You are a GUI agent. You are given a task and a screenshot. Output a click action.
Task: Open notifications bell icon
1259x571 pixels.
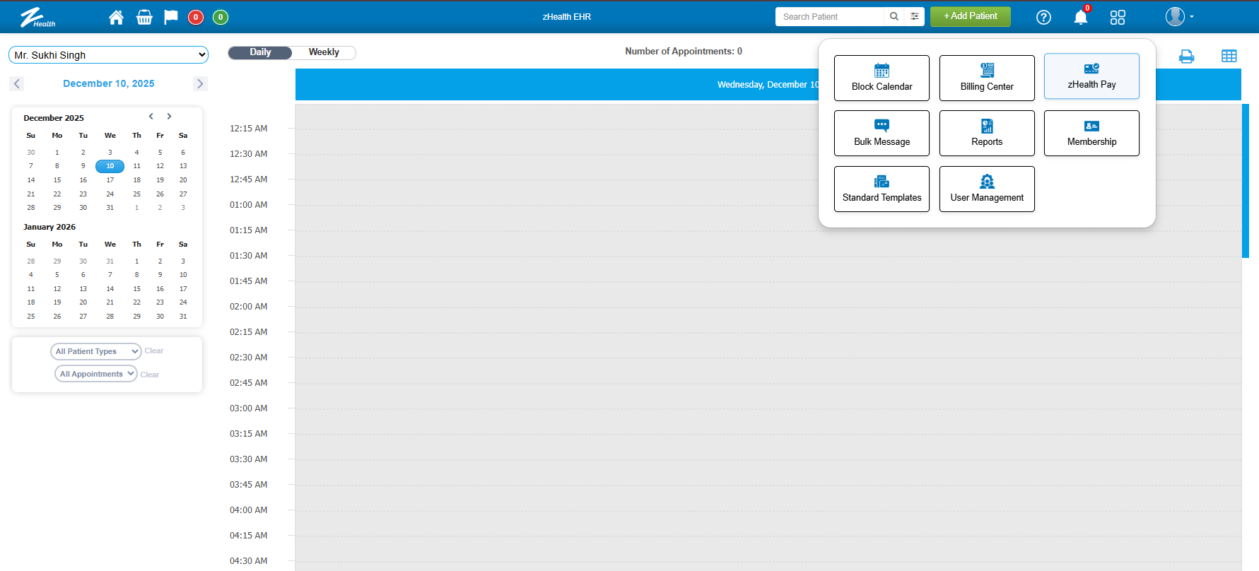[1080, 18]
